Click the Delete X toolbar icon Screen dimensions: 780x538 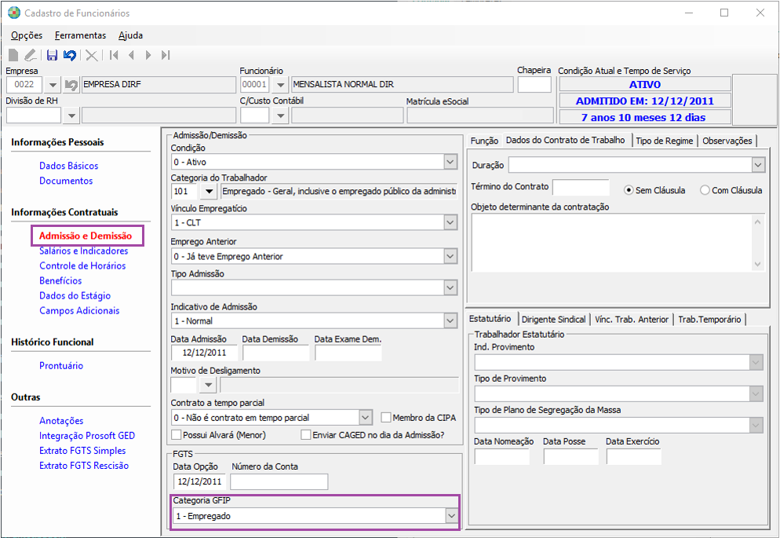click(92, 55)
